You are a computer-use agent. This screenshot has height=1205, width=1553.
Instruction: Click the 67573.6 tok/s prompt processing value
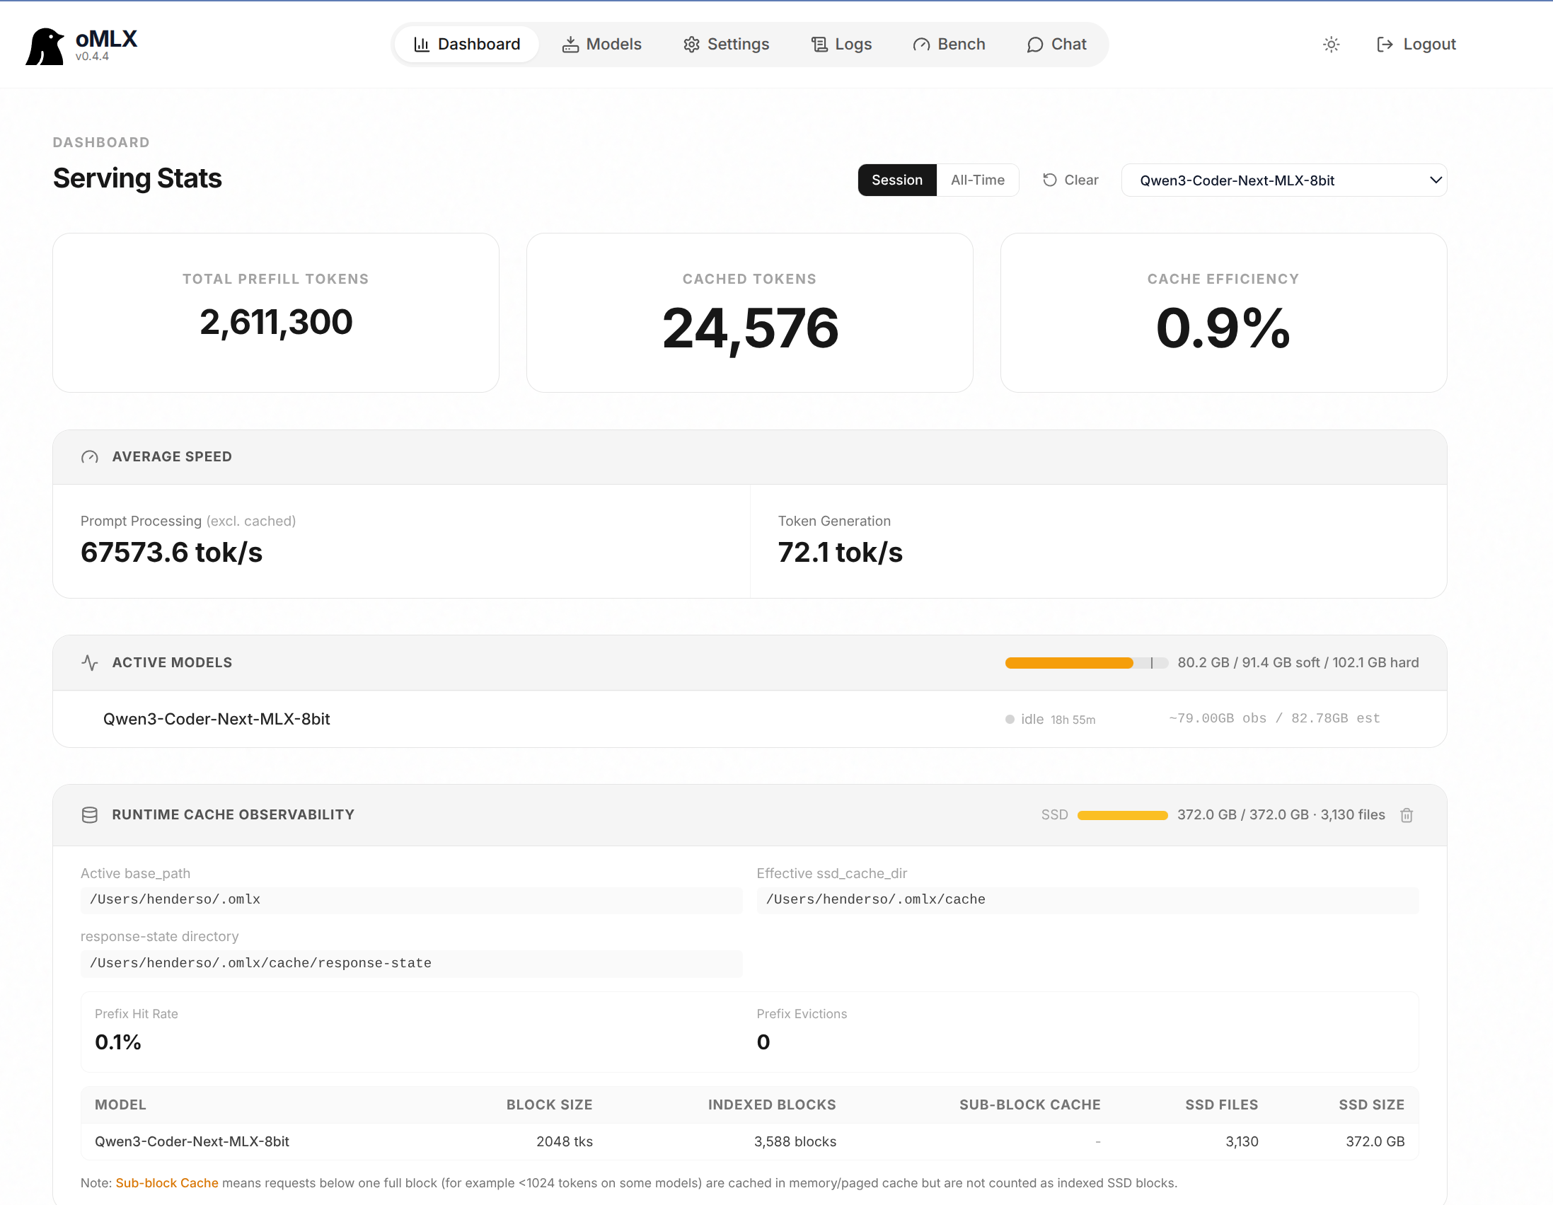[x=171, y=553]
